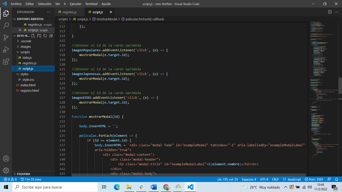
Task: Click the Live Server Port : 5501 item
Action: (314, 179)
